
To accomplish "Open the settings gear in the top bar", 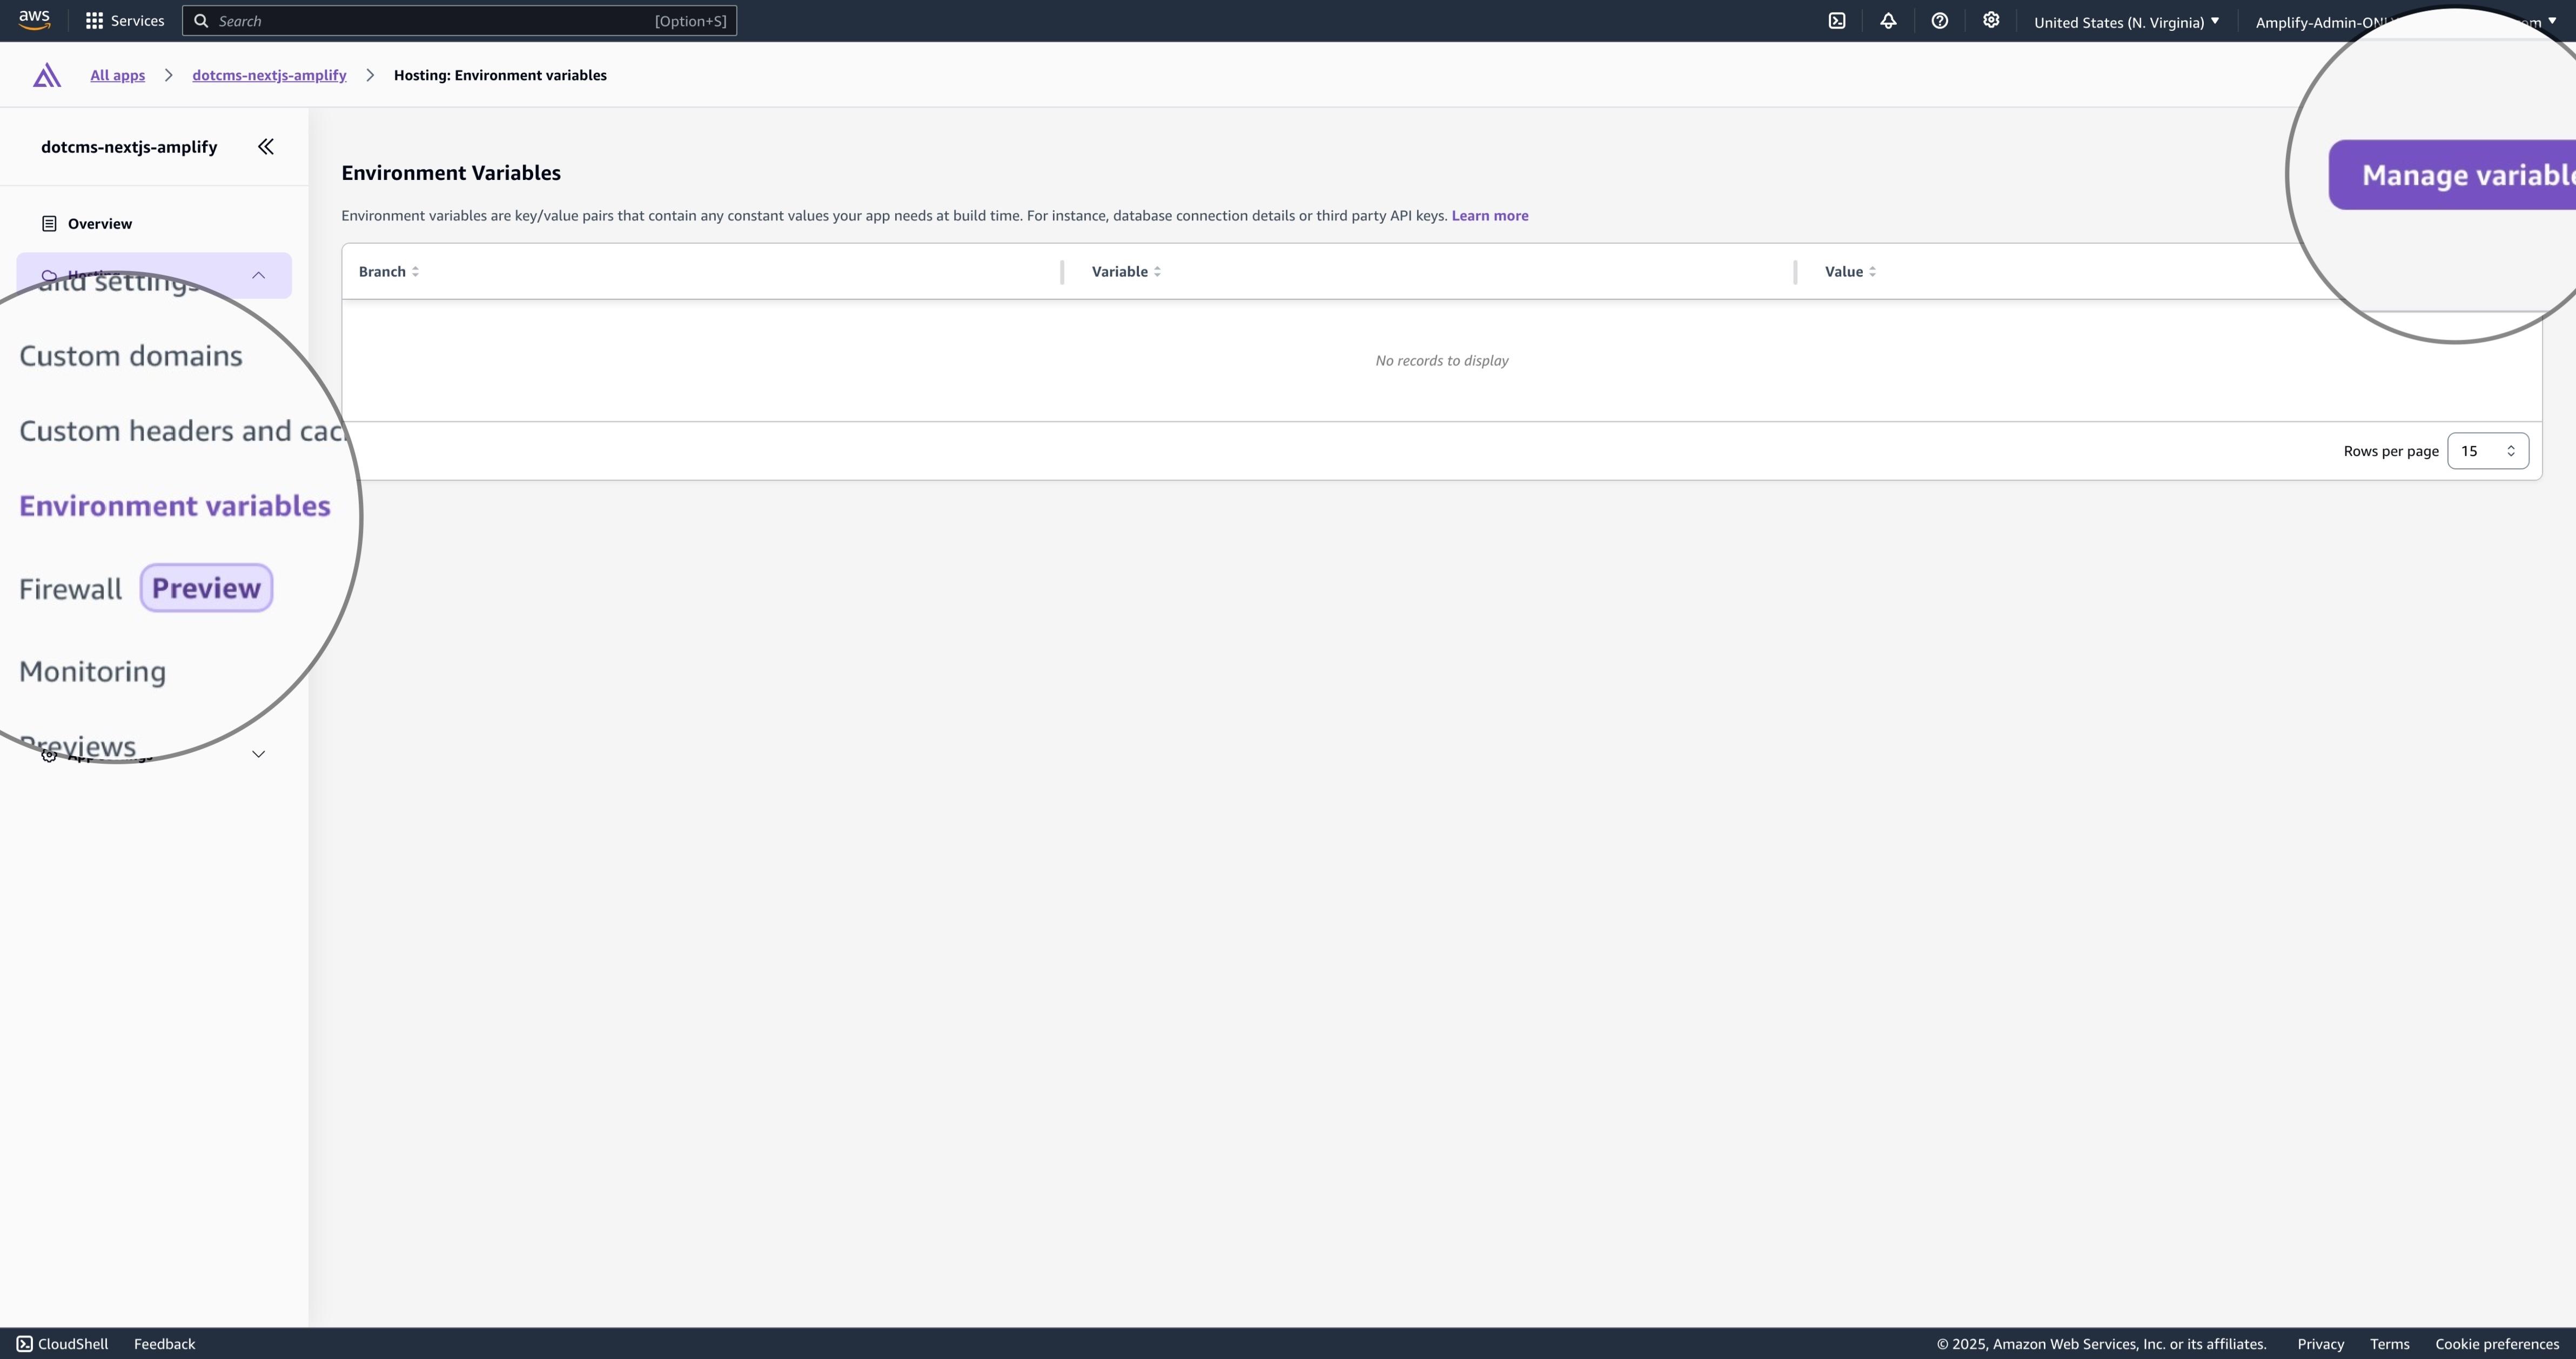I will coord(1991,20).
